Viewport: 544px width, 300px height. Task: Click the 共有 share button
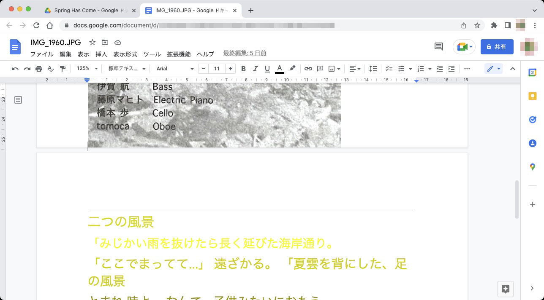497,46
